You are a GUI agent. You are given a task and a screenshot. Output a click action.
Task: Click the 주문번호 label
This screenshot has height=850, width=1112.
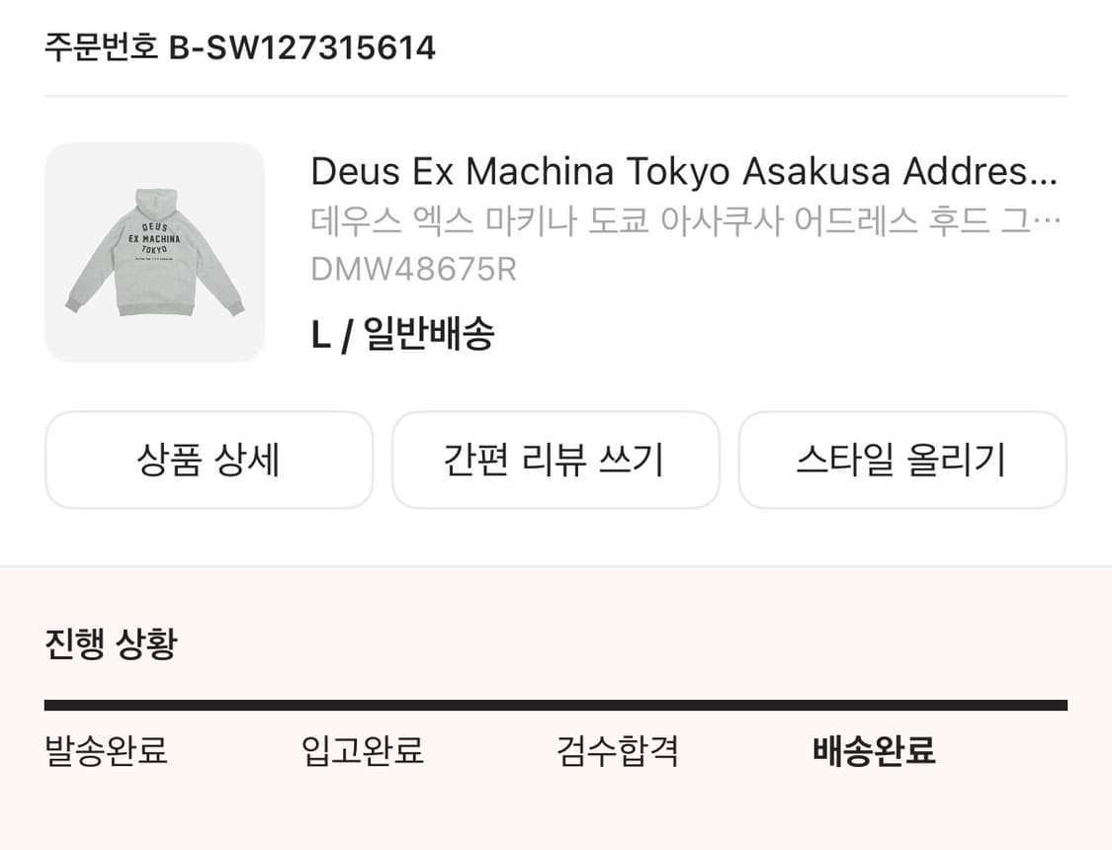[101, 46]
